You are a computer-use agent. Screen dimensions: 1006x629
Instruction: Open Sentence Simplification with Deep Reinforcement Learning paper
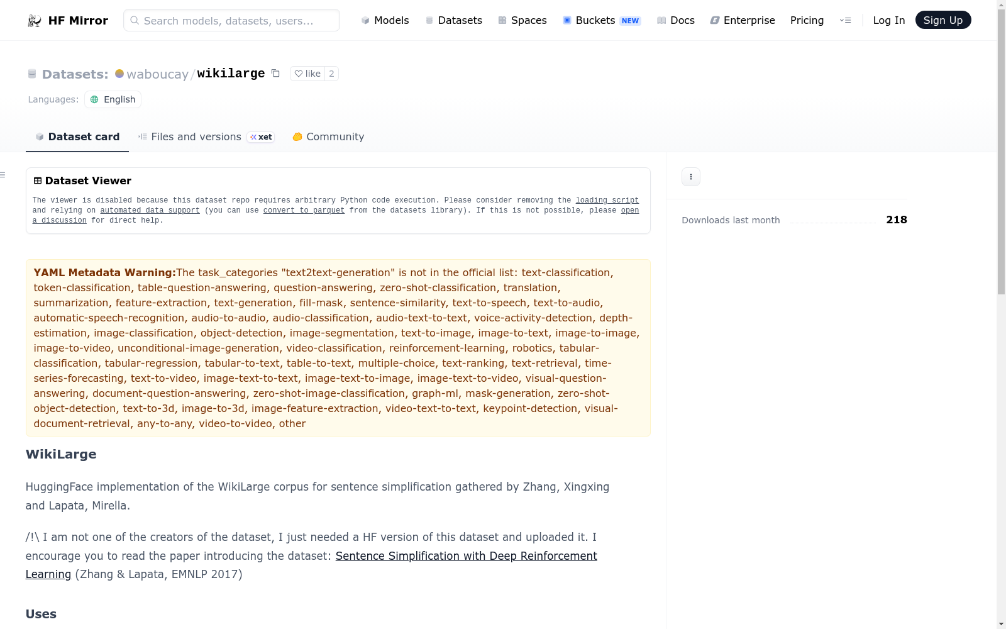(466, 556)
